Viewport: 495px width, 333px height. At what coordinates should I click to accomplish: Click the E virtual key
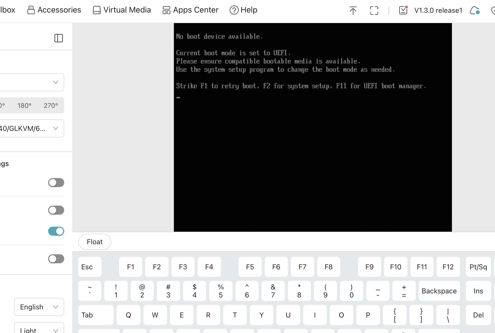(182, 315)
